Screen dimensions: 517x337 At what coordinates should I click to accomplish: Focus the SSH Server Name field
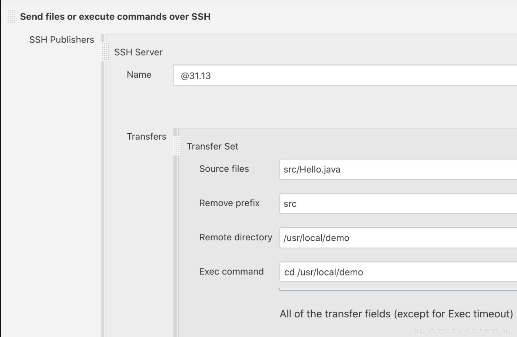345,75
